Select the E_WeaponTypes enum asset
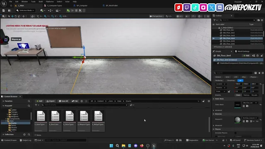Screen dimensions: 265x149 [84, 120]
